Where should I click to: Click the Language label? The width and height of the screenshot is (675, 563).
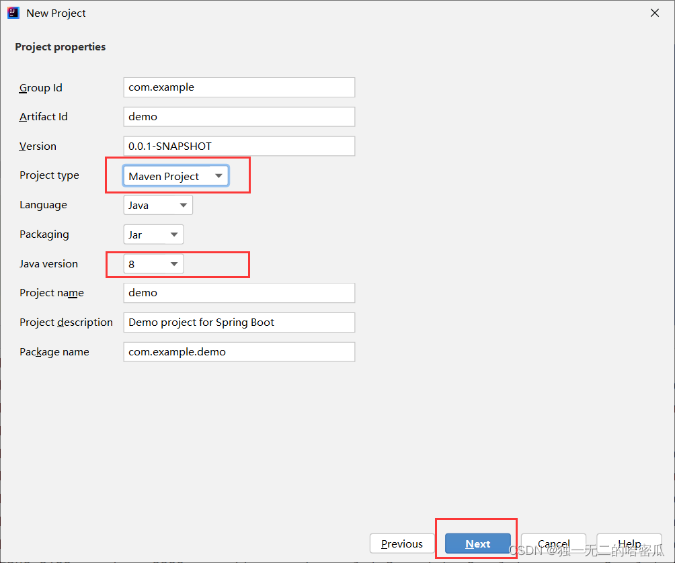pos(43,205)
